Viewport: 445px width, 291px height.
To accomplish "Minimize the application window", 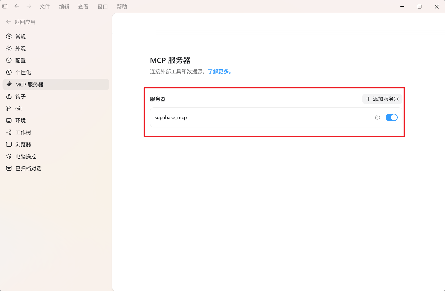I will [x=402, y=6].
